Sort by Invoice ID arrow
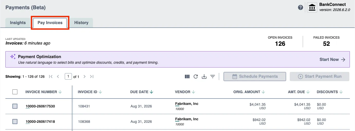 click(100, 92)
